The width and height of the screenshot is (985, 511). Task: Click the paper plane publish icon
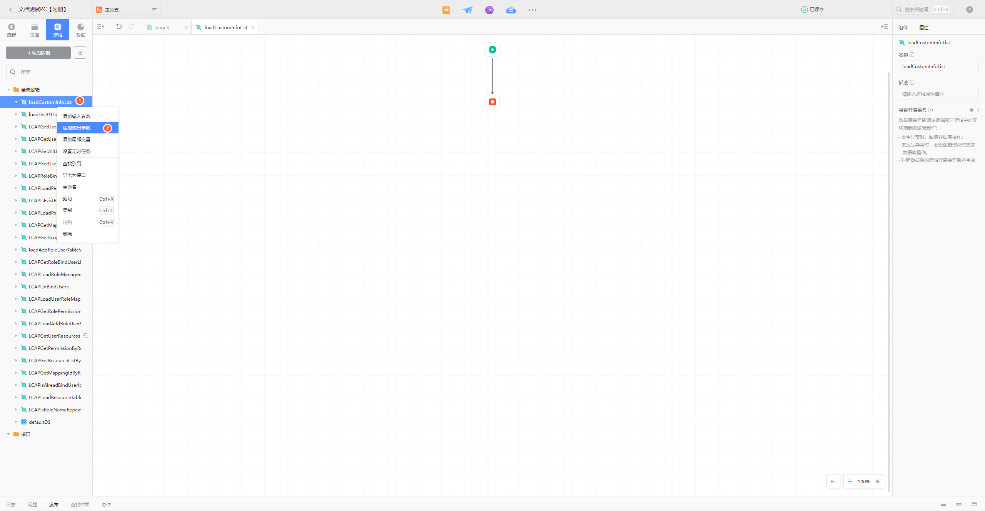(x=467, y=10)
